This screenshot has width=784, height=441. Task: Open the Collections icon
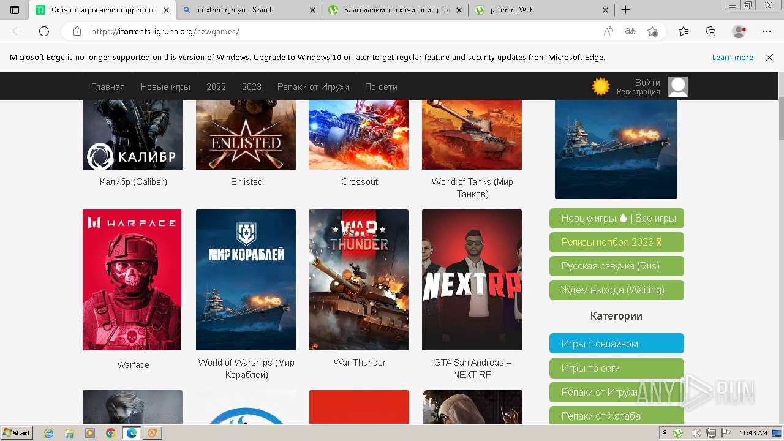[x=710, y=31]
